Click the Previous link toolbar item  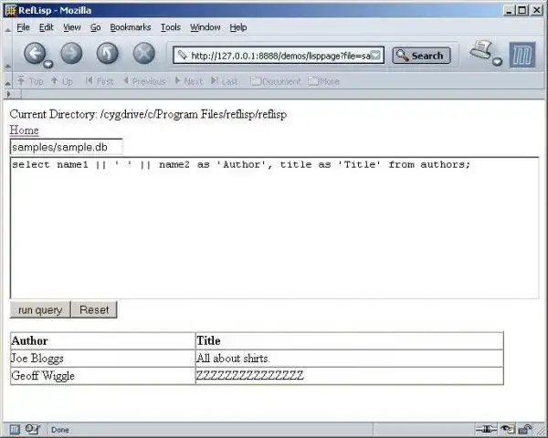(x=144, y=81)
